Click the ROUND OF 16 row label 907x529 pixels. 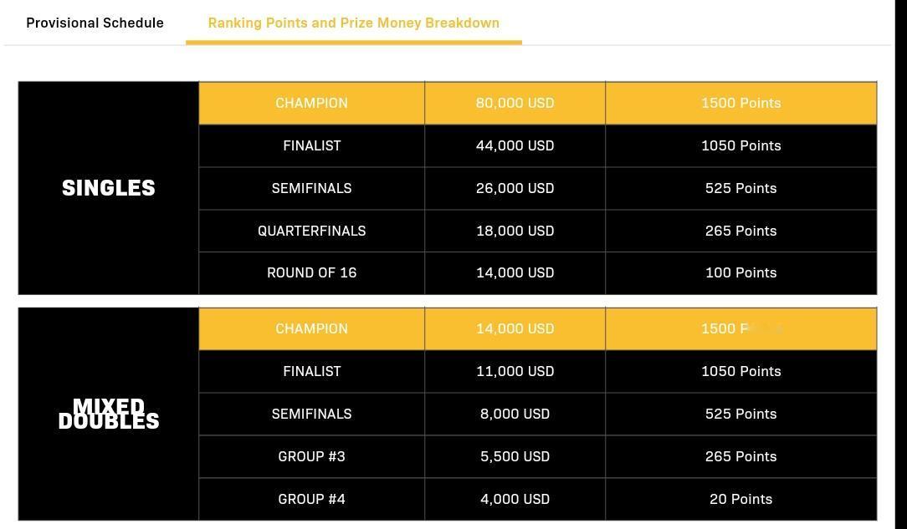pos(311,272)
